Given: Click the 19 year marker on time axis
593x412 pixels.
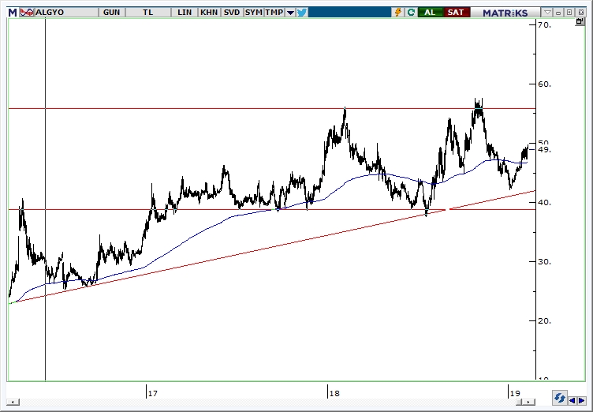Looking at the screenshot, I should point(515,393).
